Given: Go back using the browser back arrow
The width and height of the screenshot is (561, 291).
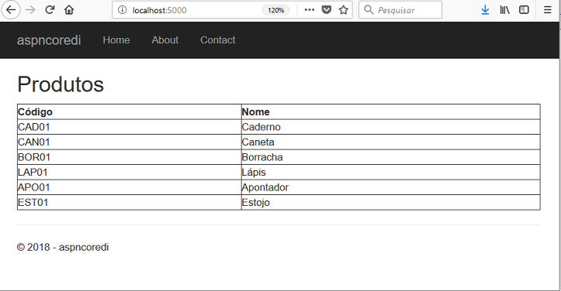Looking at the screenshot, I should click(11, 10).
